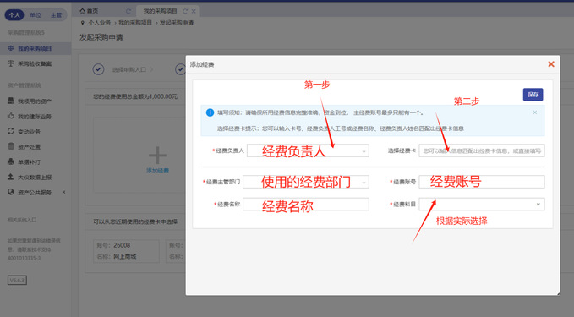The image size is (574, 317).
Task: Dismiss the blue 填写须知 notice bar
Action: [535, 112]
